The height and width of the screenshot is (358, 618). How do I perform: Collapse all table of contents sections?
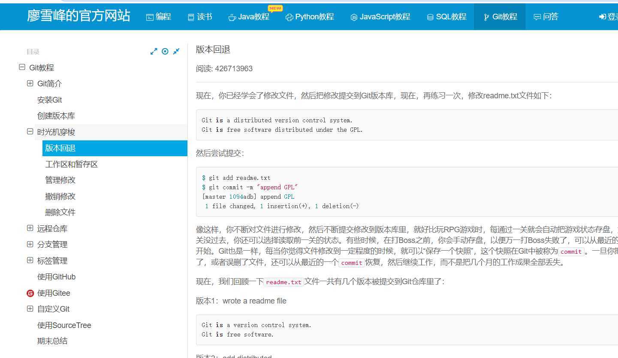176,52
